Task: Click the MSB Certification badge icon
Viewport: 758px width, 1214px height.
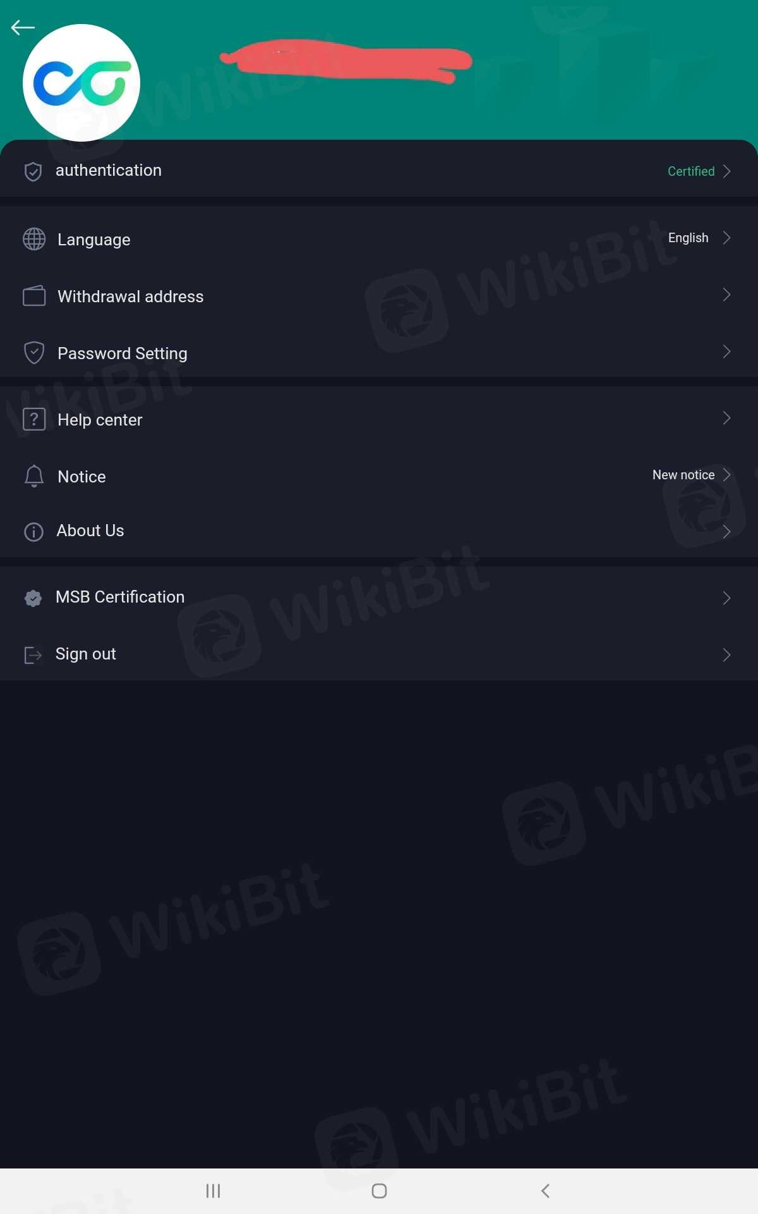Action: point(33,598)
